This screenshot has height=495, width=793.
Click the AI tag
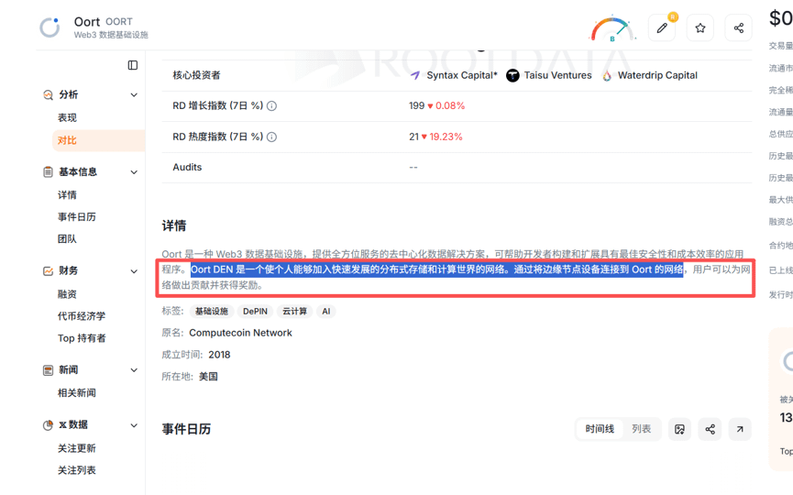pyautogui.click(x=326, y=312)
